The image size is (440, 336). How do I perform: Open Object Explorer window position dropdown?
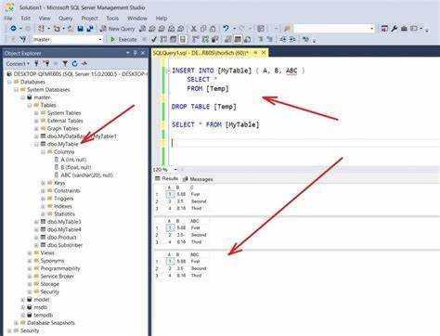128,53
